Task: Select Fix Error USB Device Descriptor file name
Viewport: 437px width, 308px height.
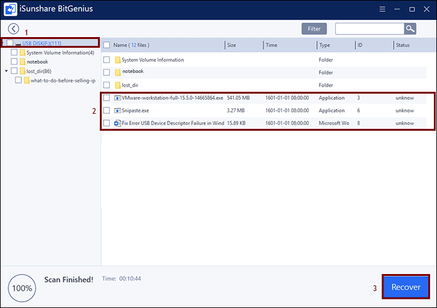Action: [173, 123]
